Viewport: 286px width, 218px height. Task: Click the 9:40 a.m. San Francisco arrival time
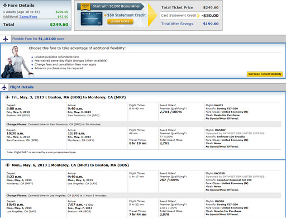click(75, 108)
